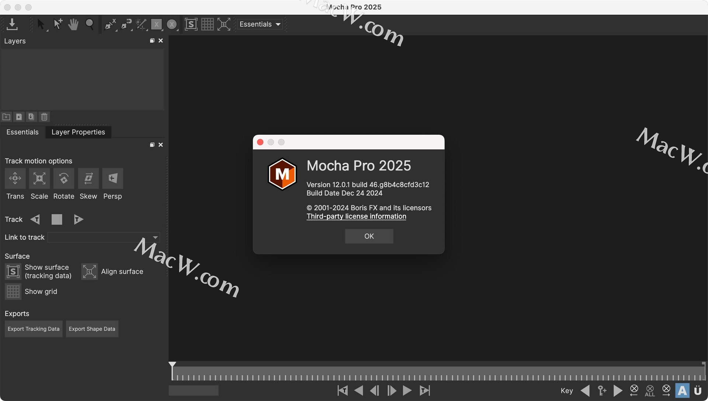Stop tracking with square button

coord(57,219)
